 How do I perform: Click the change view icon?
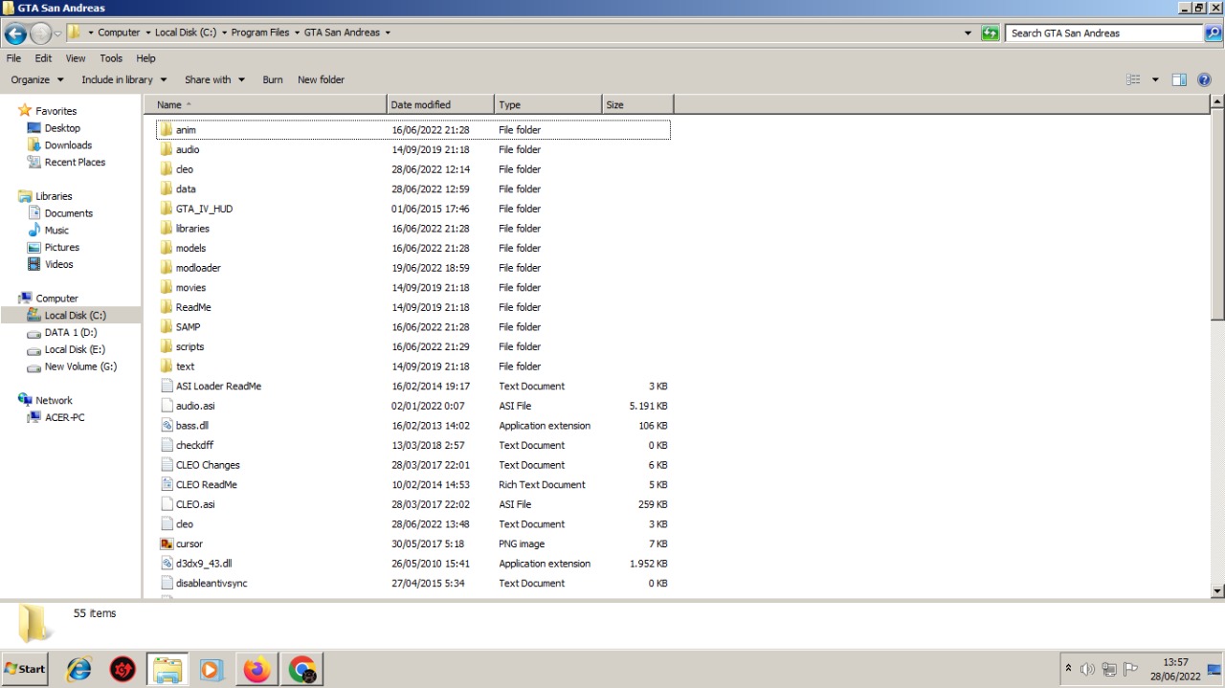1133,79
